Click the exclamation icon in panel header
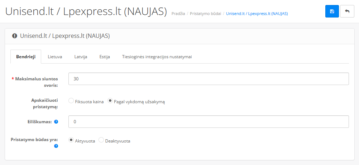This screenshot has width=359, height=165. (15, 36)
